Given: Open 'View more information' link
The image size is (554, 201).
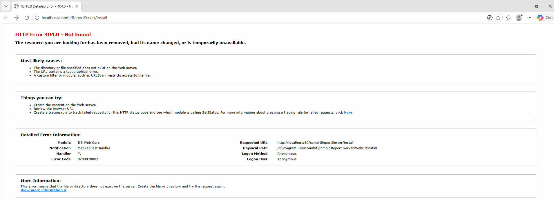Looking at the screenshot, I should coord(44,190).
